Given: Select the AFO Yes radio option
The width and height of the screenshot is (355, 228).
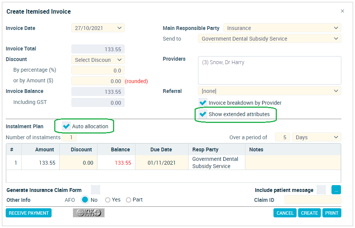Looking at the screenshot, I should coord(108,200).
